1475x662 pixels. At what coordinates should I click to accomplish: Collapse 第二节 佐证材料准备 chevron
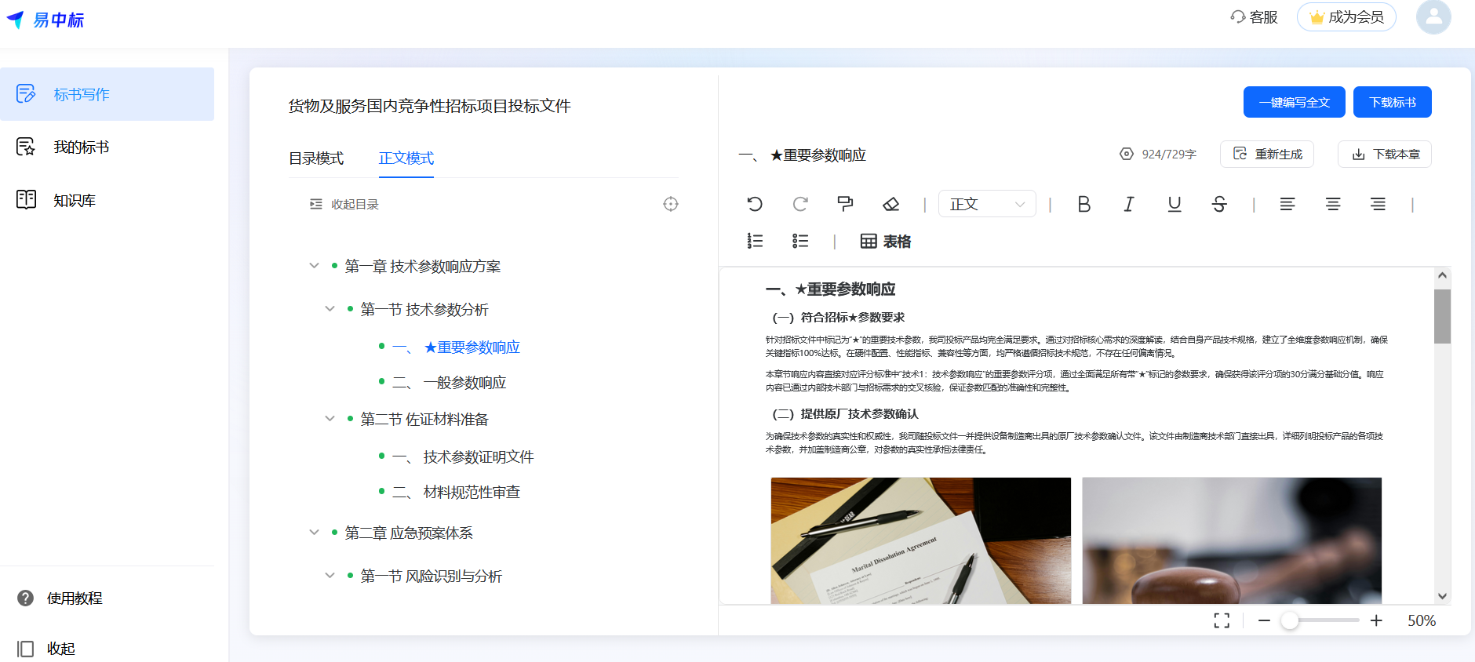330,419
